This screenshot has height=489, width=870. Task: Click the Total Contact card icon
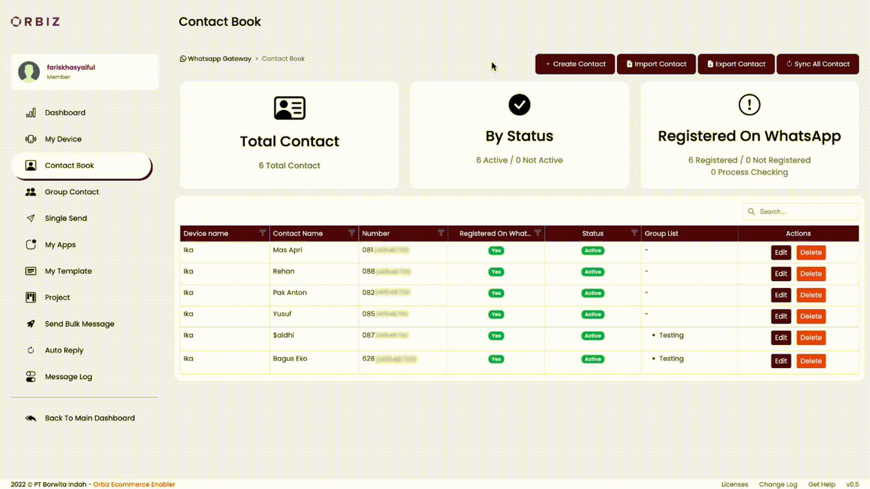pyautogui.click(x=290, y=108)
